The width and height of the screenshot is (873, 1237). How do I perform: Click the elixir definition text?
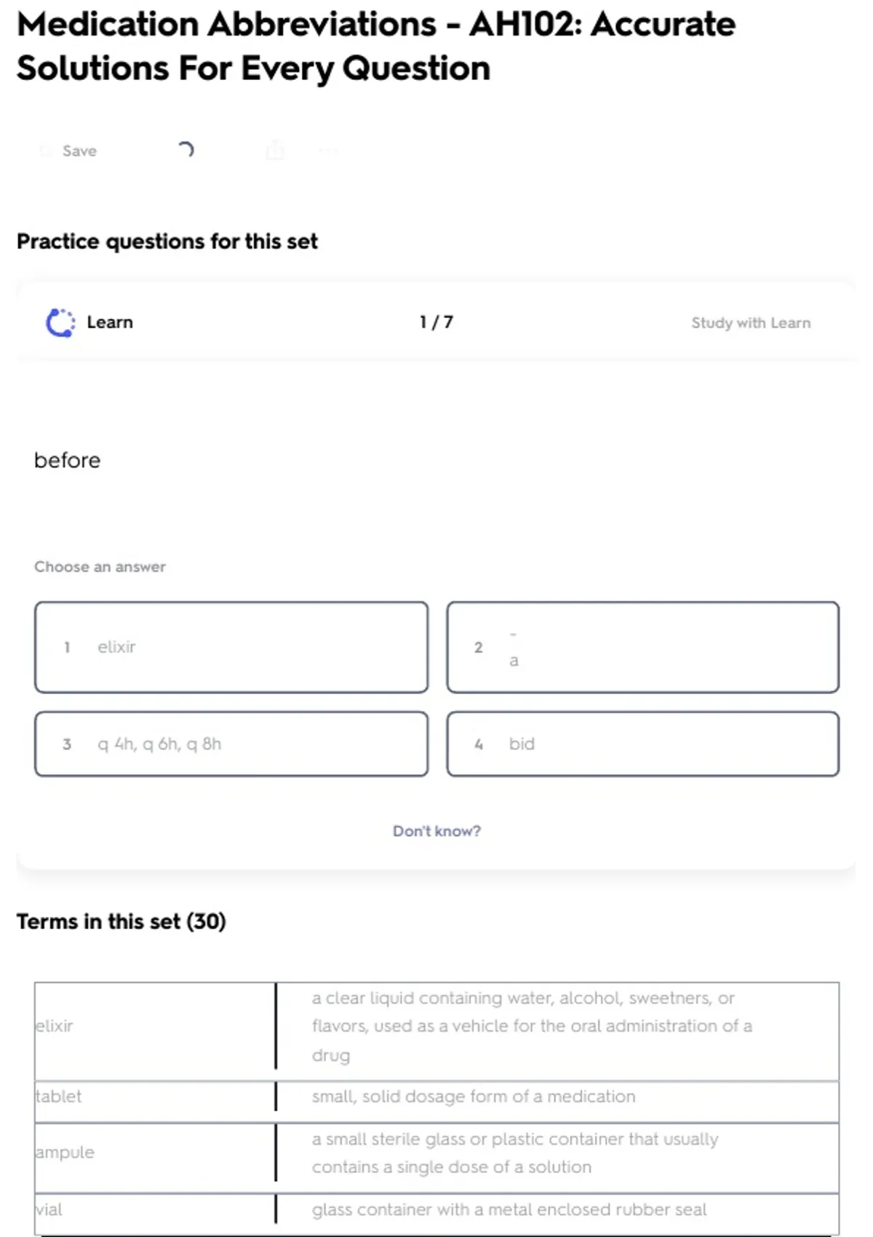531,1026
